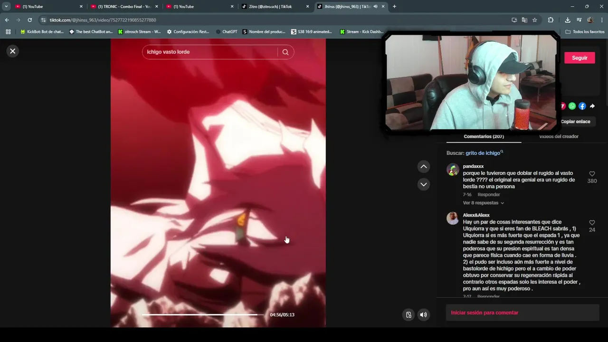Open the Chrome three-dot menu
This screenshot has height=342, width=608.
point(602,20)
